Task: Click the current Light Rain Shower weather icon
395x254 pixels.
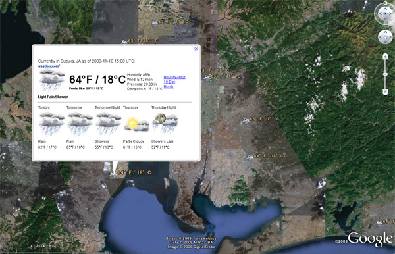Action: click(x=52, y=80)
